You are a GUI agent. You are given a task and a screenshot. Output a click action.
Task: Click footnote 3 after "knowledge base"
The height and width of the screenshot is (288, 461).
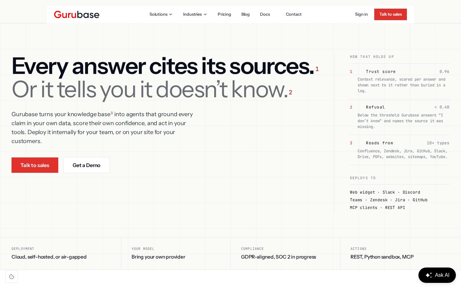click(112, 113)
